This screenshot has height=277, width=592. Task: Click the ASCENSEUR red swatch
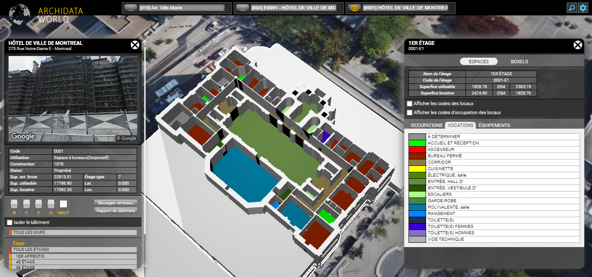[417, 150]
